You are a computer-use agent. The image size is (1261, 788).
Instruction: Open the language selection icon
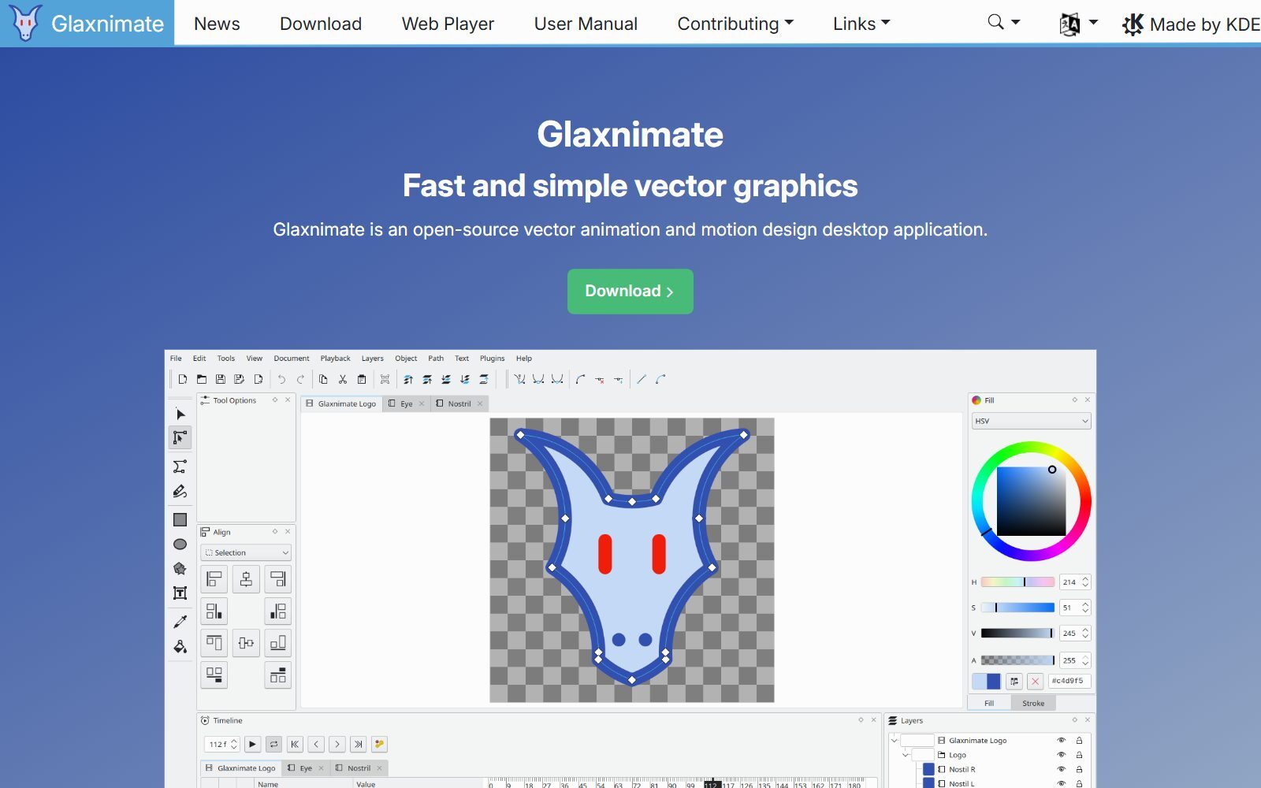[x=1069, y=24]
